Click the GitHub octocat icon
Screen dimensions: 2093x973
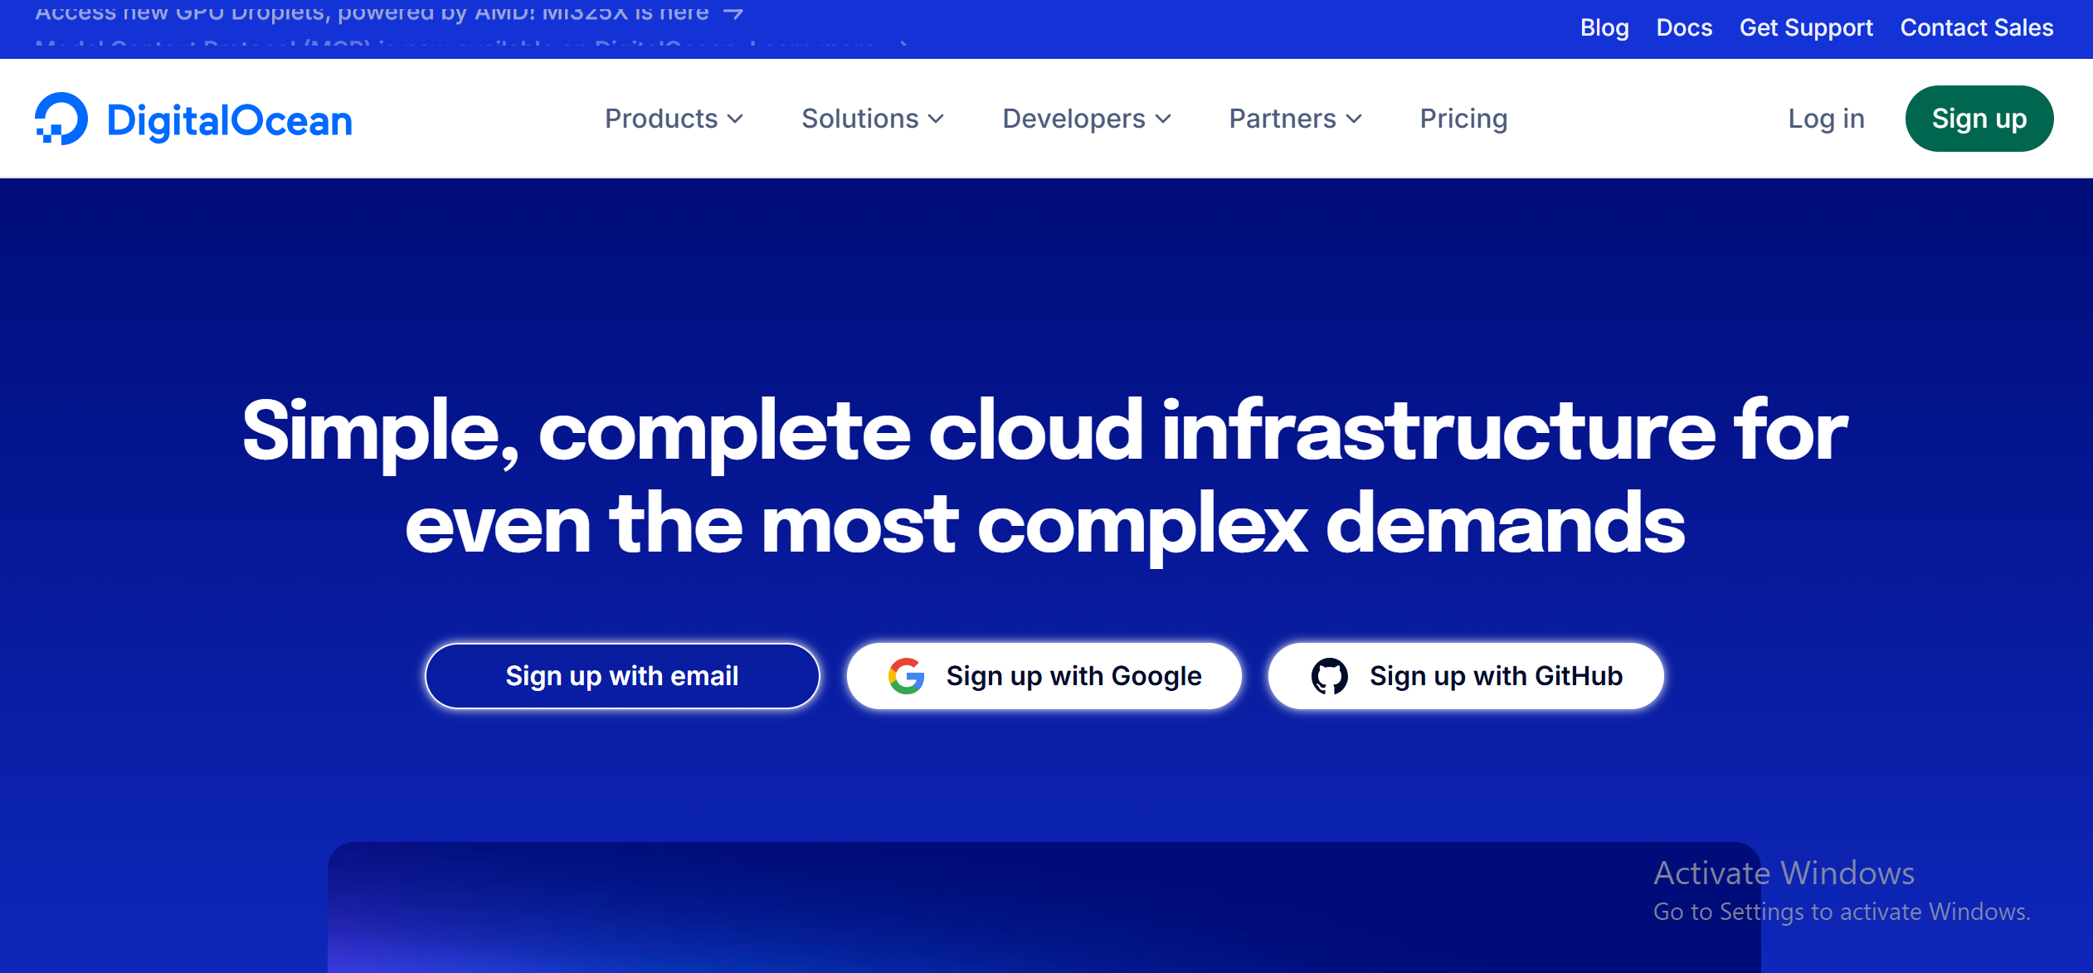(1330, 676)
